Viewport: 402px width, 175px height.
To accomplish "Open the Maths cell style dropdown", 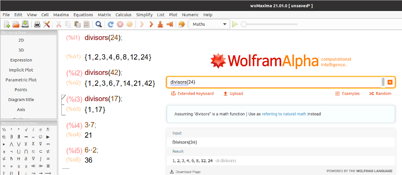I will 209,24.
